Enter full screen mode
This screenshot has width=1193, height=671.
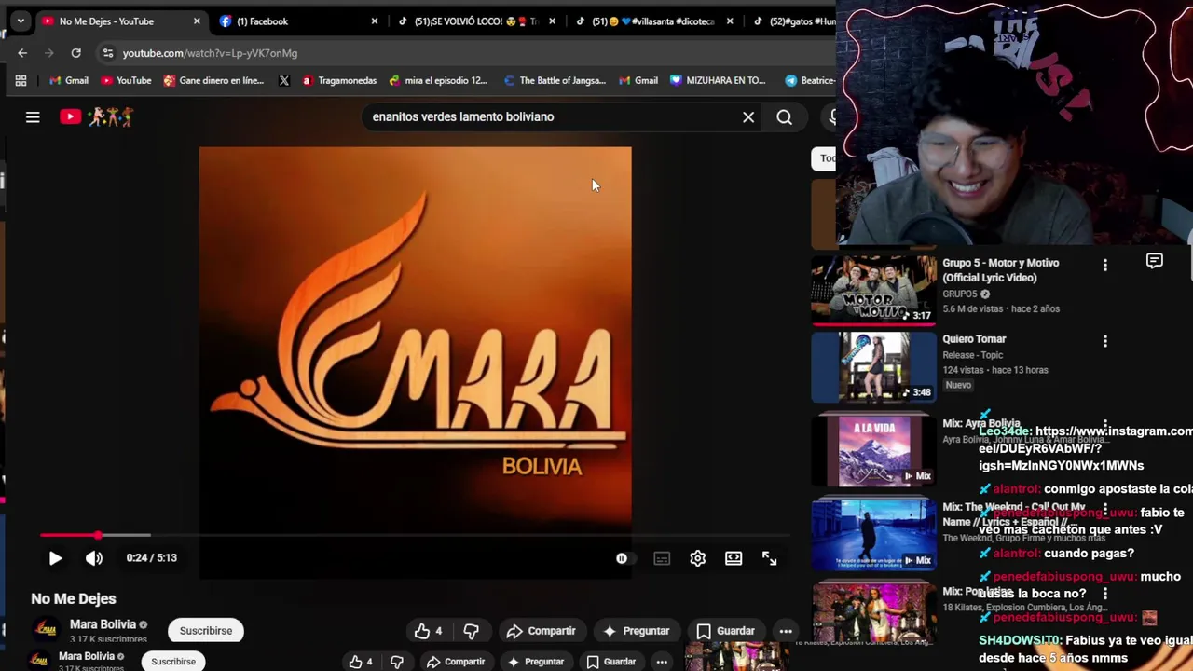coord(770,558)
